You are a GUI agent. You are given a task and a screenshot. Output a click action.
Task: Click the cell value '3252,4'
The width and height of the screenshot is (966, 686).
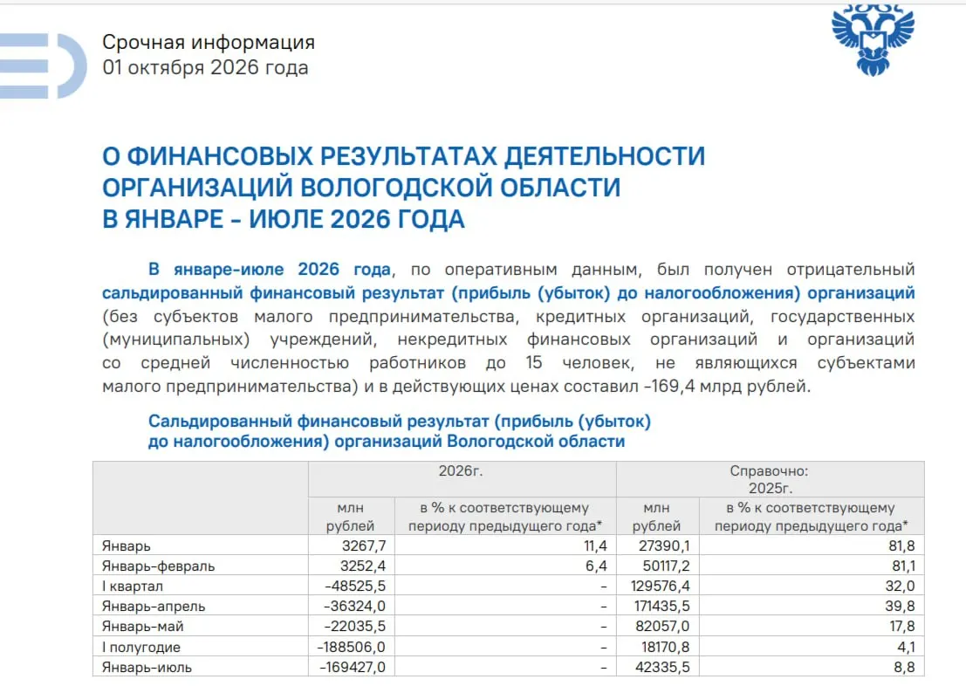point(364,566)
